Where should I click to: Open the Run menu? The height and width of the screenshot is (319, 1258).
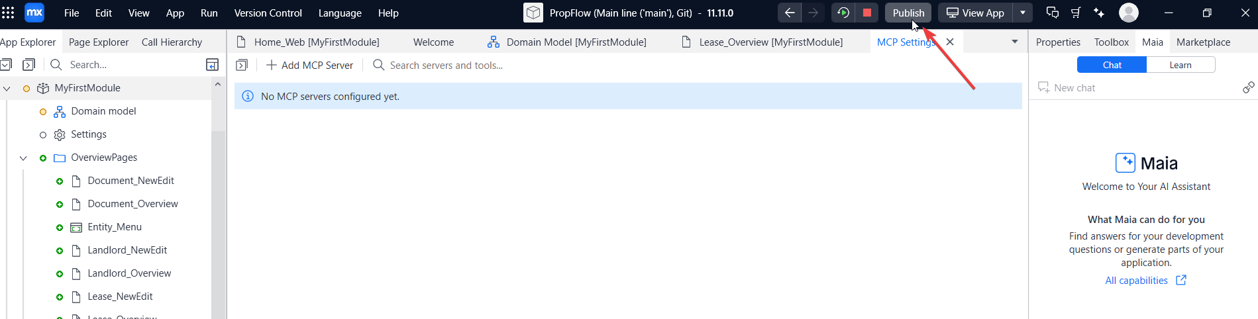coord(209,13)
